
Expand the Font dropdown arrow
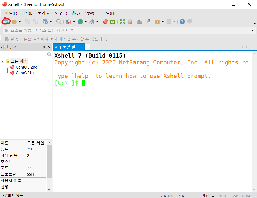(97, 22)
